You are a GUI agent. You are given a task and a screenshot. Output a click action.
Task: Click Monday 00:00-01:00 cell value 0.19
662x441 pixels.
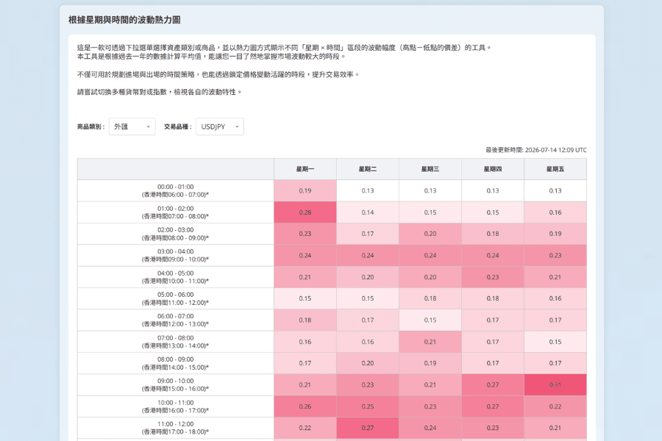(305, 191)
